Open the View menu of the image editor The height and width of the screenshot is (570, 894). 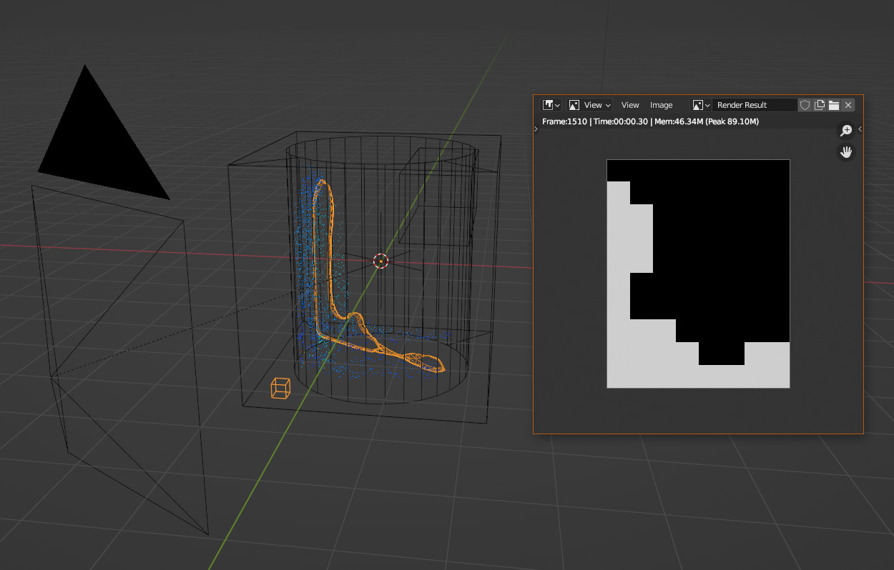pyautogui.click(x=630, y=104)
